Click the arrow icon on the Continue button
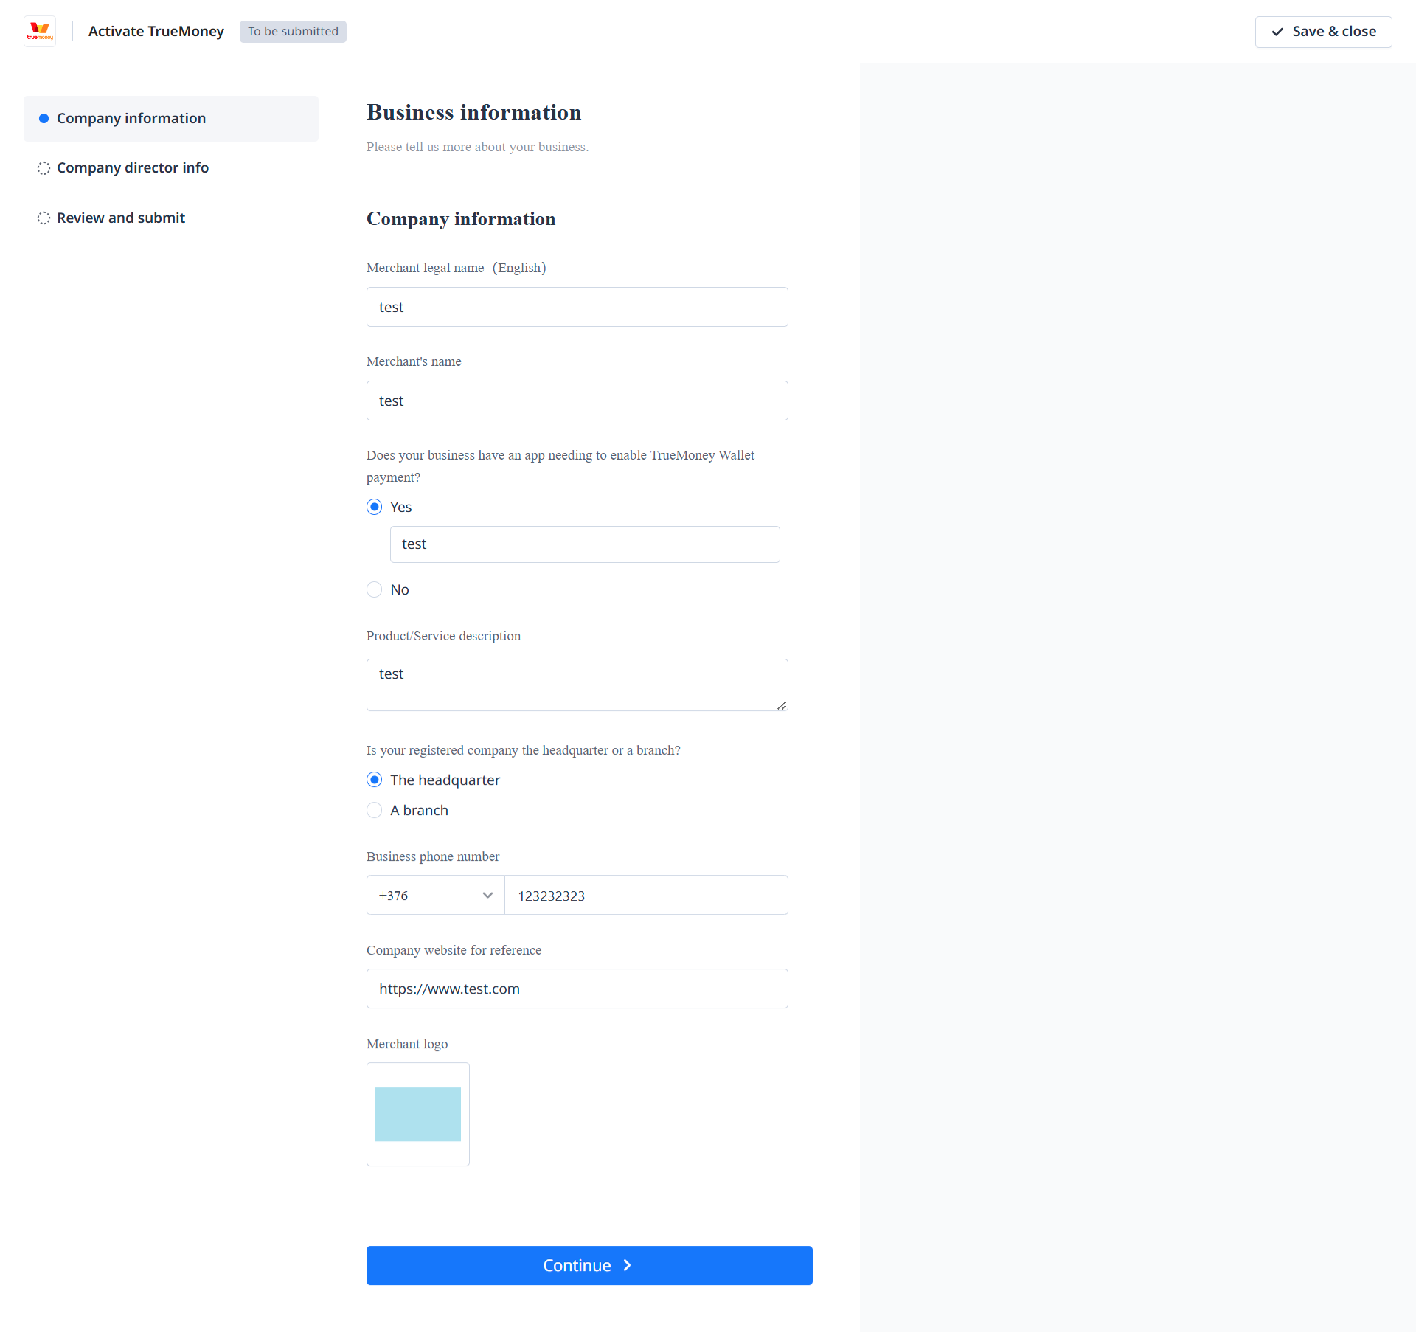This screenshot has height=1333, width=1416. click(x=628, y=1265)
